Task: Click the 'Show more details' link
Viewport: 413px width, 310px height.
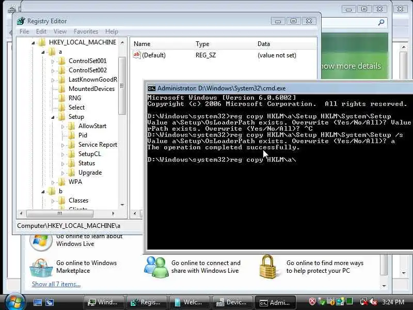Action: click(x=352, y=66)
